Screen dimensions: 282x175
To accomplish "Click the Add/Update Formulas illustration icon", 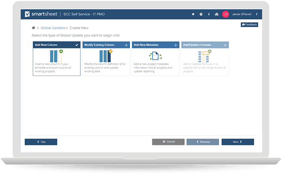I will coord(205,56).
